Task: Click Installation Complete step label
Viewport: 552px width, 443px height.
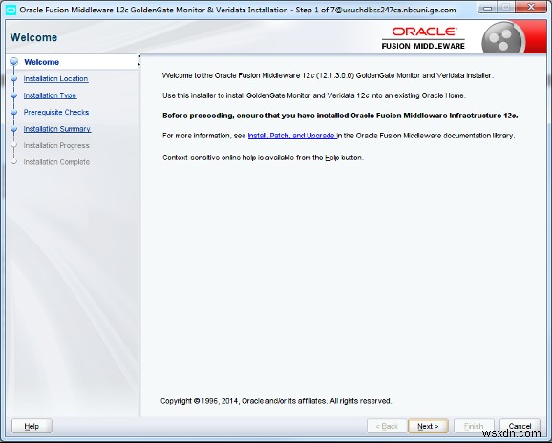Action: click(56, 162)
